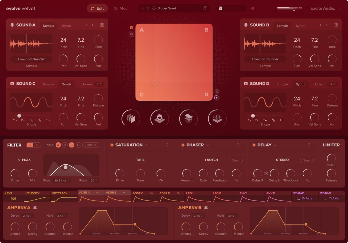Select the keyboard icon in Sound A panel
The image size is (348, 243).
coord(102,25)
